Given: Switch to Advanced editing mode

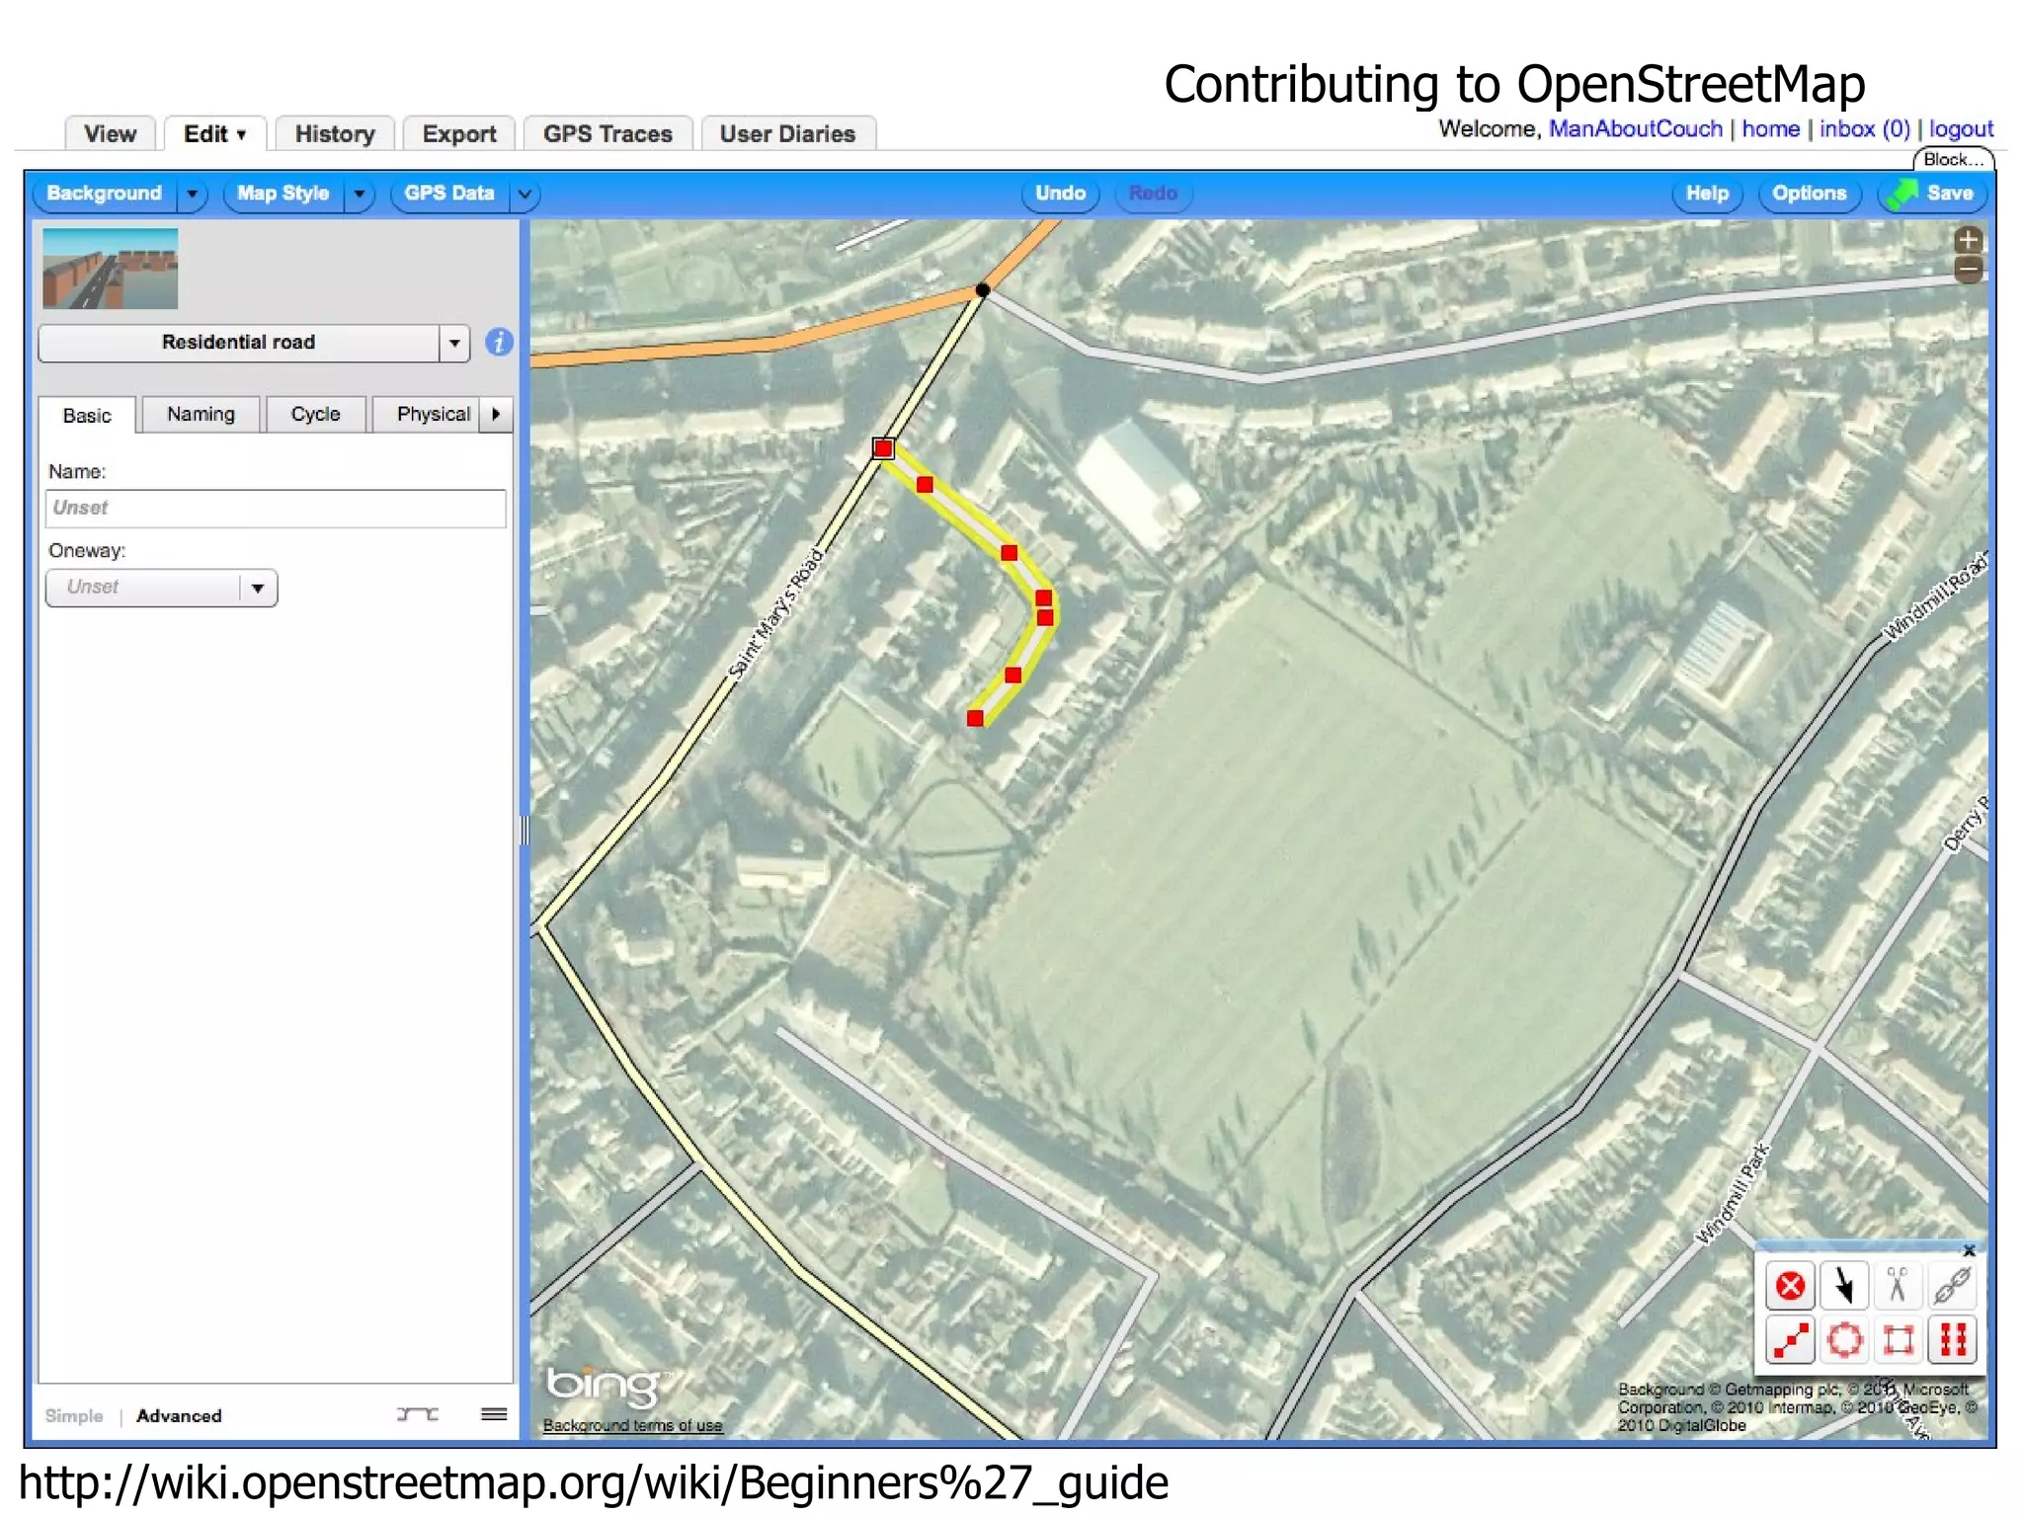Looking at the screenshot, I should (x=179, y=1415).
